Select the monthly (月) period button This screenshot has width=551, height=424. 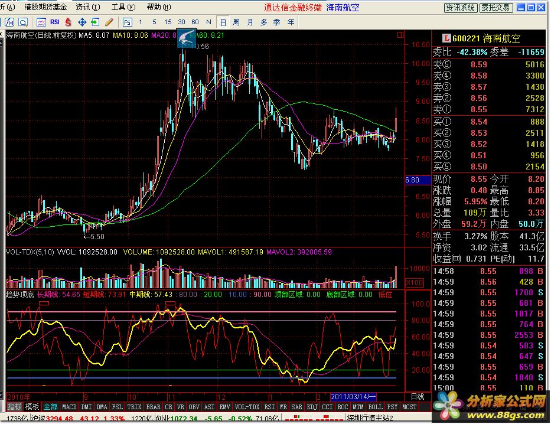coord(250,22)
